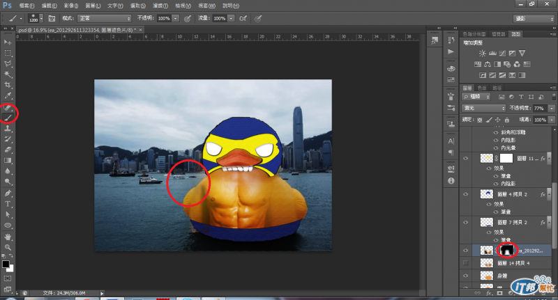
Task: Select the Horizontal Type tool
Action: 8,204
